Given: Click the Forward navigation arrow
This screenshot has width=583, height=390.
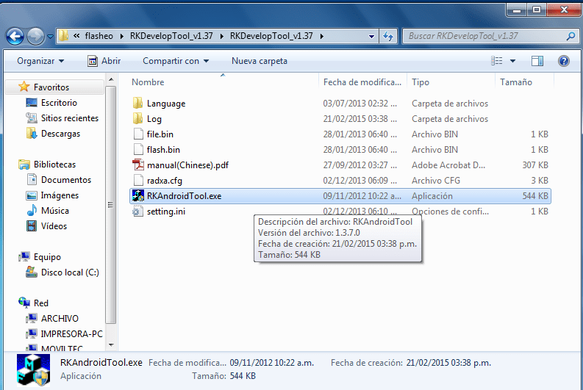Looking at the screenshot, I should pos(36,36).
